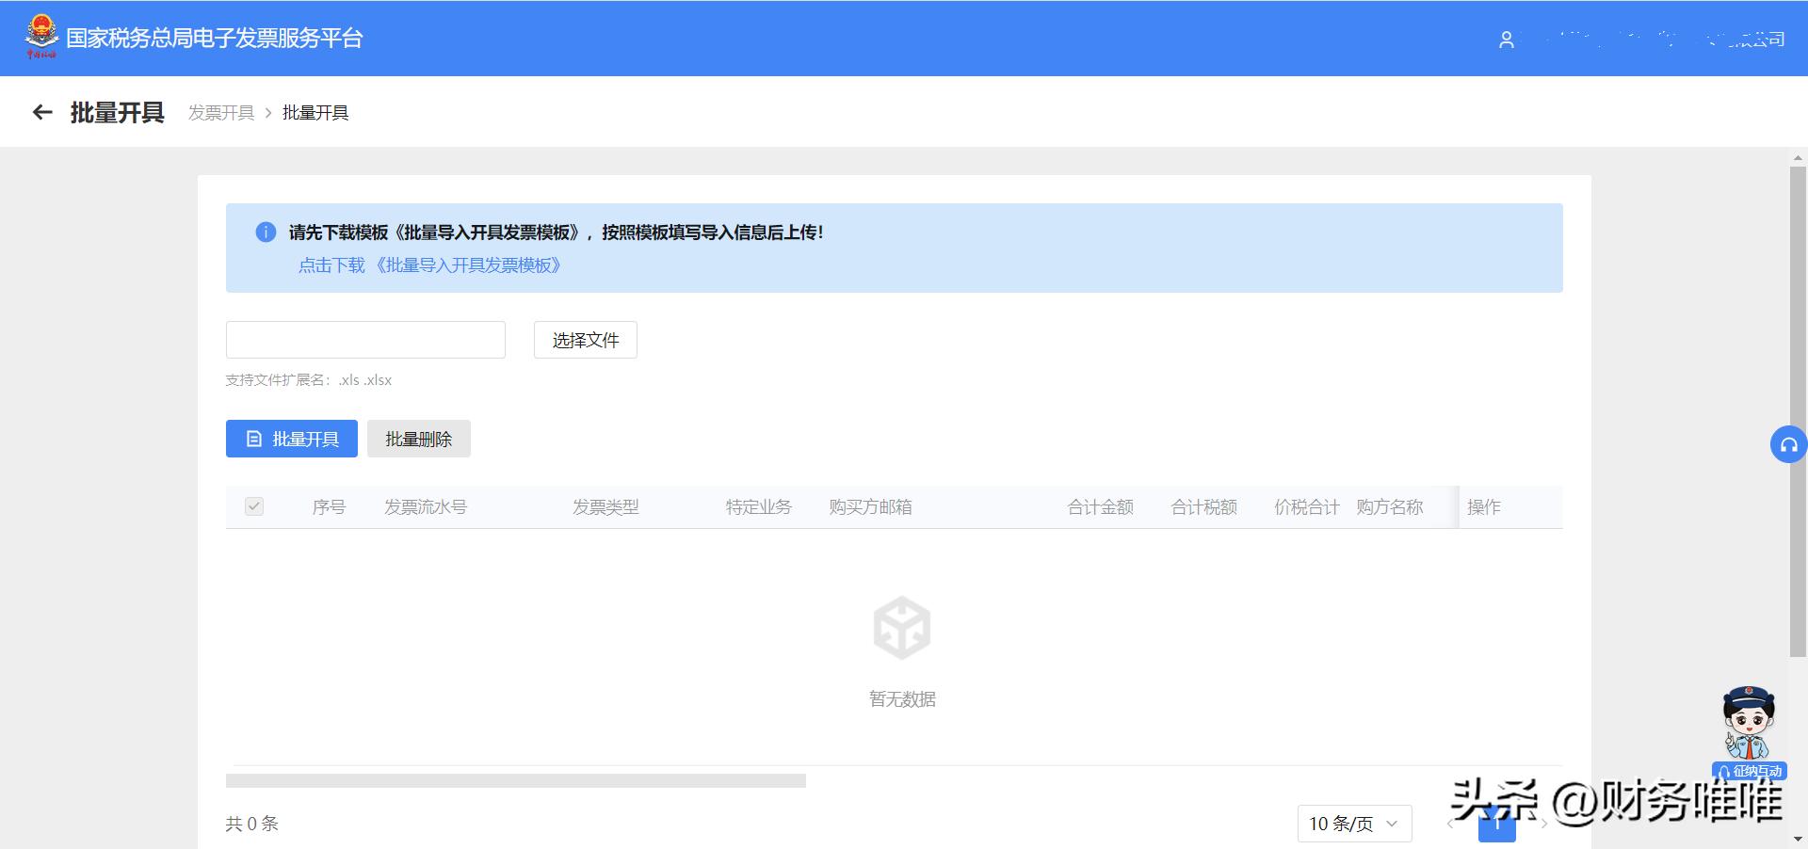1808x849 pixels.
Task: Click the 购方名称 column header
Action: 1390,507
